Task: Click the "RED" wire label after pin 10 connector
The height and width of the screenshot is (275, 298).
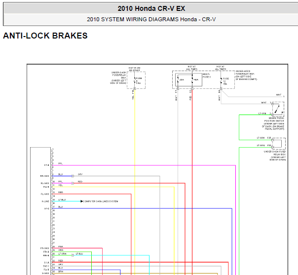Action: pos(80,182)
